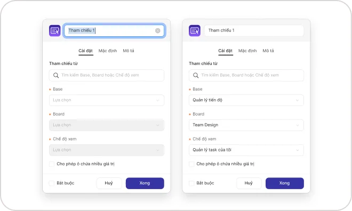Expand the 'Team Design' Board dropdown

click(246, 125)
